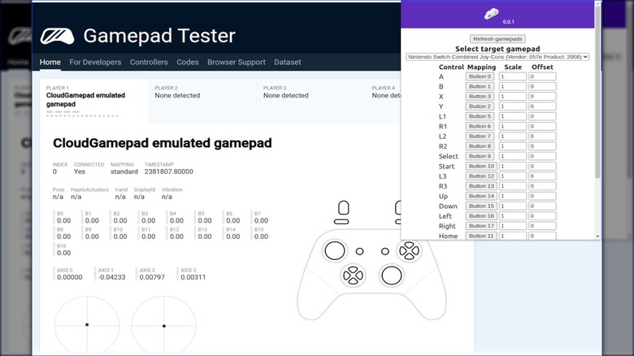The width and height of the screenshot is (634, 356).
Task: Open the Select target gamepad dropdown
Action: [497, 57]
